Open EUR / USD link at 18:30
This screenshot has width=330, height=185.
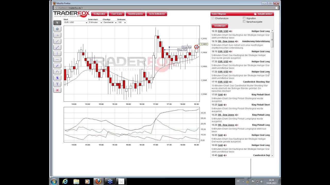(x=223, y=31)
